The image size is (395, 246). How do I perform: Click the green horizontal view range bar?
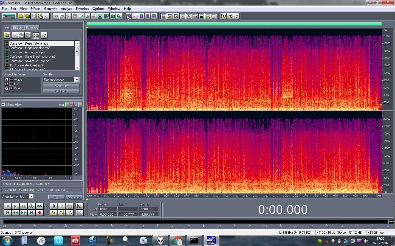(234, 24)
